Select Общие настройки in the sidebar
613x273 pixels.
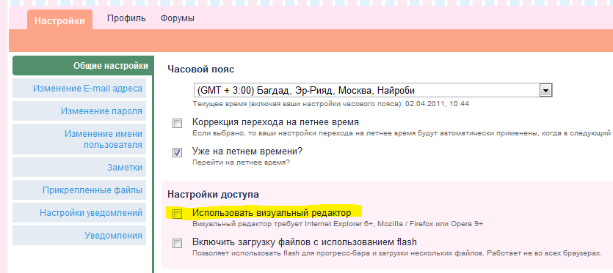point(81,66)
